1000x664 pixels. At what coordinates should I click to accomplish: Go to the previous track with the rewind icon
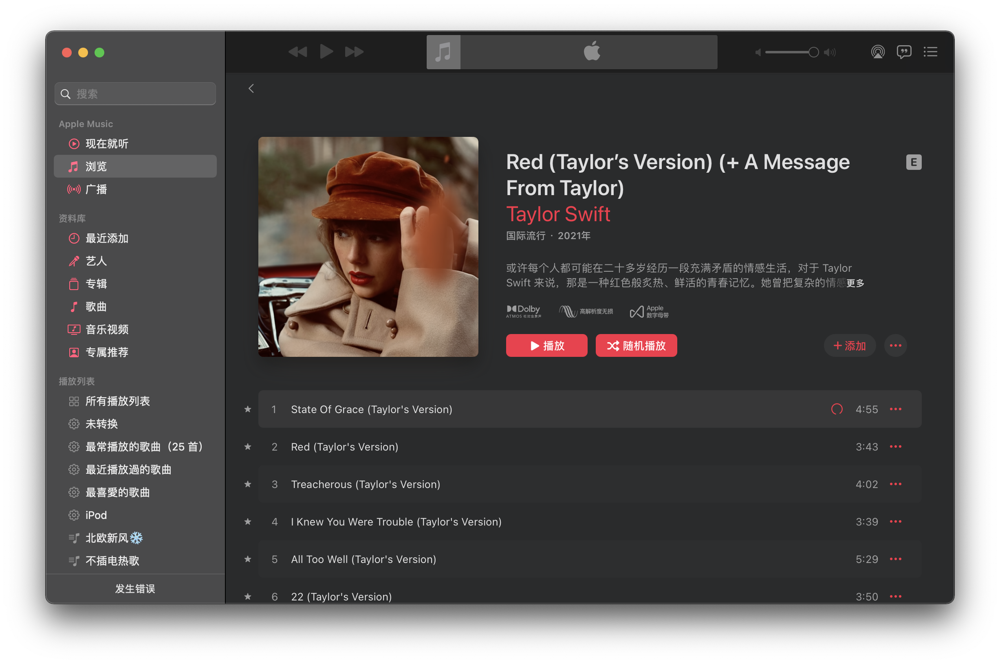point(298,52)
